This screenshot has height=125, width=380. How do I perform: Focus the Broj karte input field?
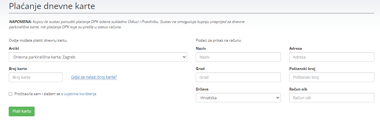36,77
